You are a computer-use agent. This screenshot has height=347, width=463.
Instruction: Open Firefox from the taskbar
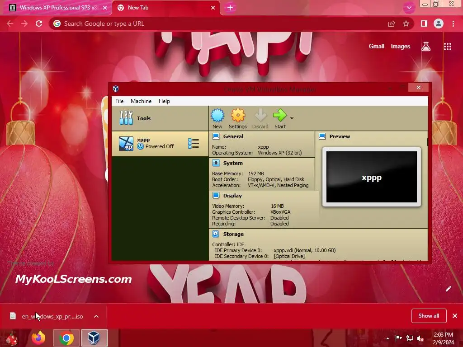coord(39,338)
